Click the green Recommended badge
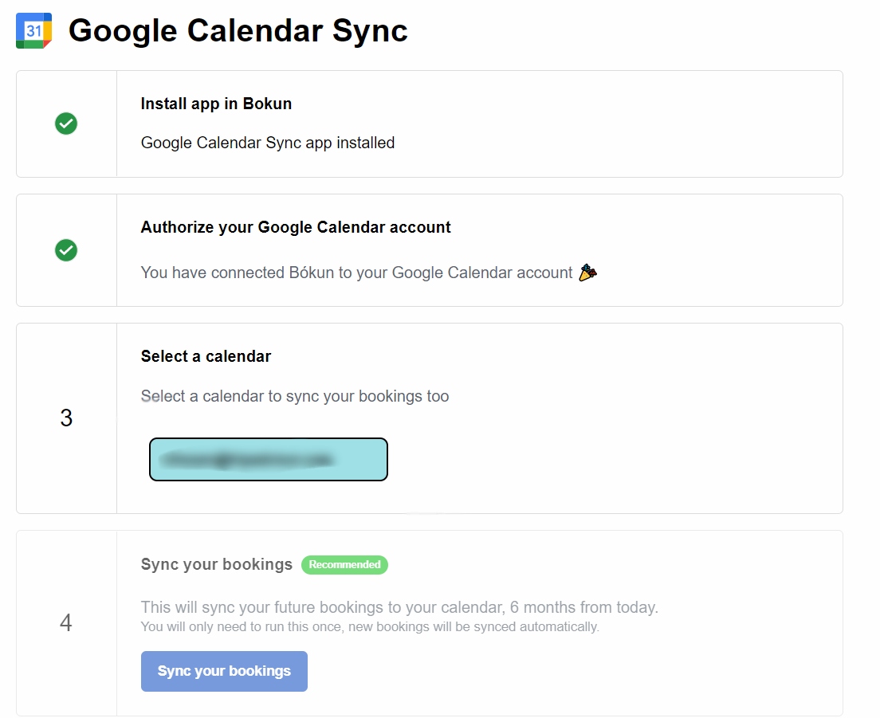The height and width of the screenshot is (718, 880). [x=344, y=564]
